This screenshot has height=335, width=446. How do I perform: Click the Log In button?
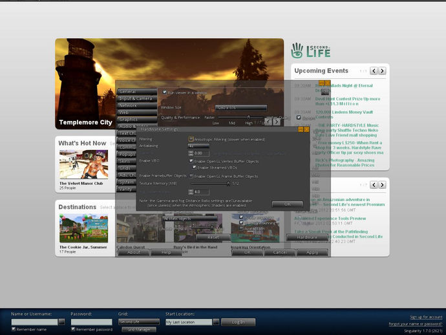coord(238,322)
